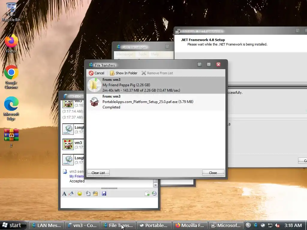Open the WinRAR archive icon named 2

coord(11,138)
